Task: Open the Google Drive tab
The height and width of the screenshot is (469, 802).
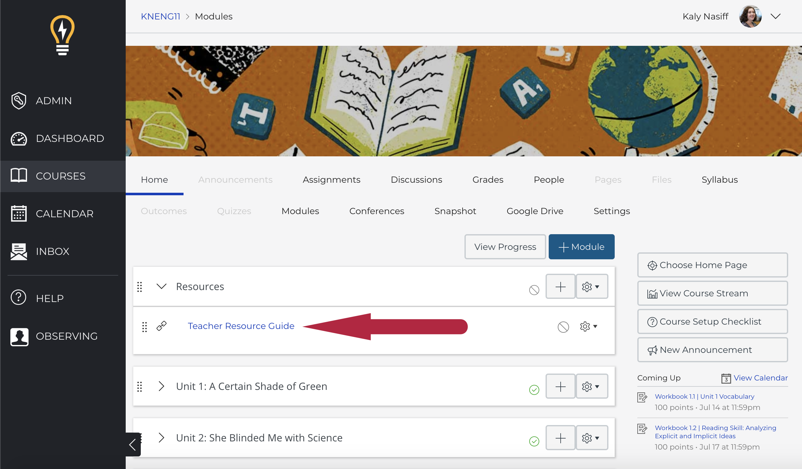Action: [x=535, y=211]
